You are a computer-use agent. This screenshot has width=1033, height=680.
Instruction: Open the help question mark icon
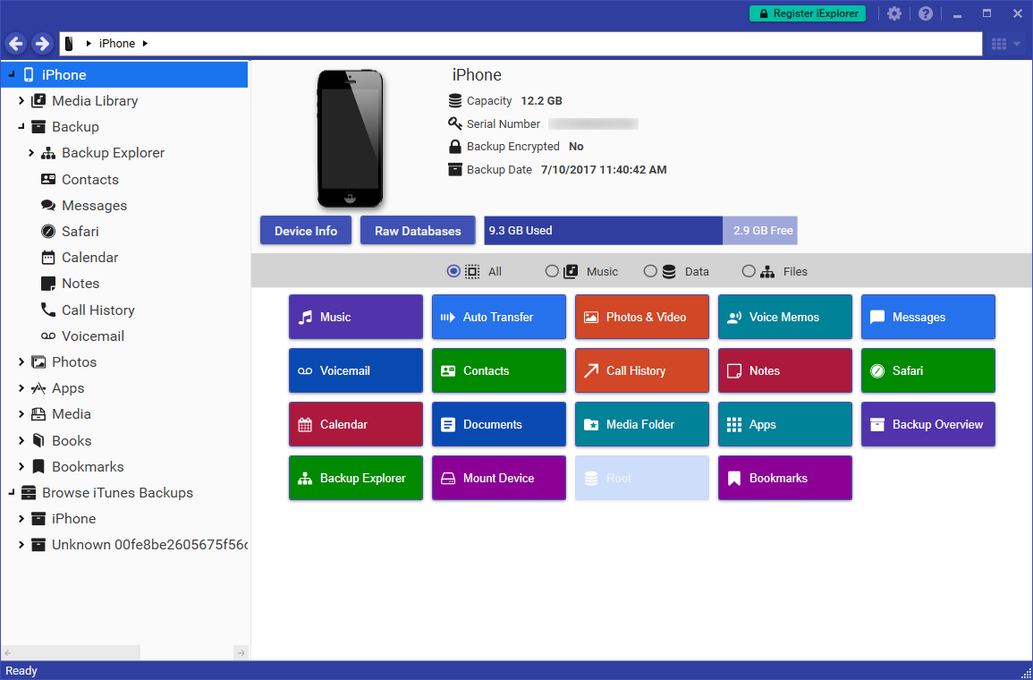pos(926,13)
